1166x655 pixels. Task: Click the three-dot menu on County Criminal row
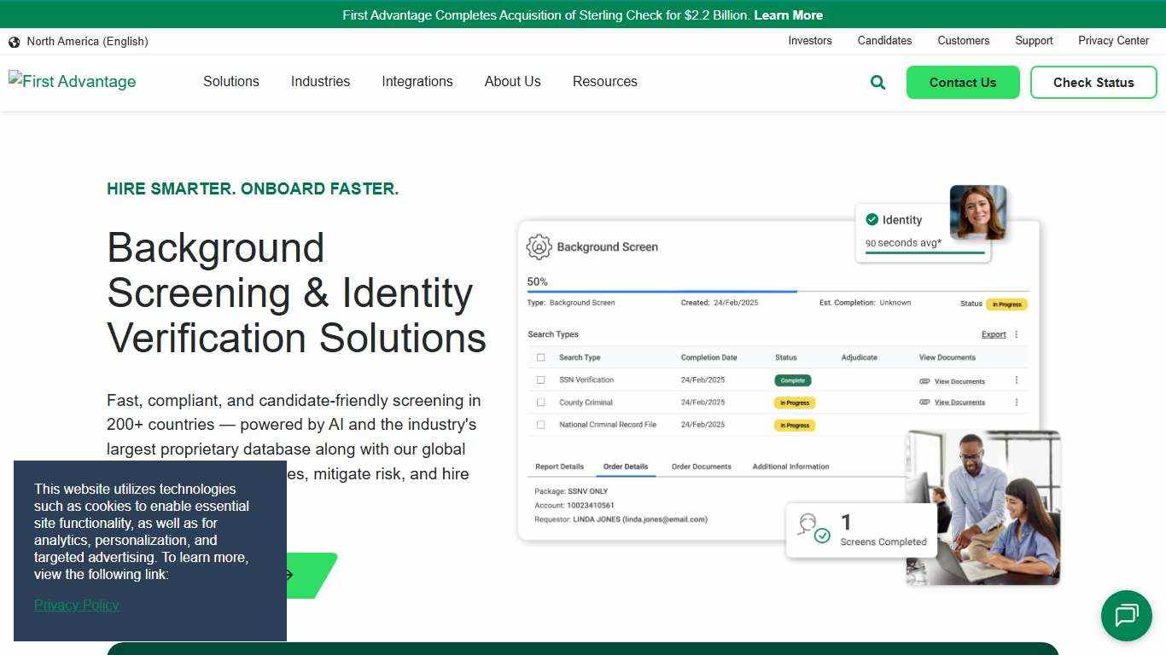tap(1016, 402)
